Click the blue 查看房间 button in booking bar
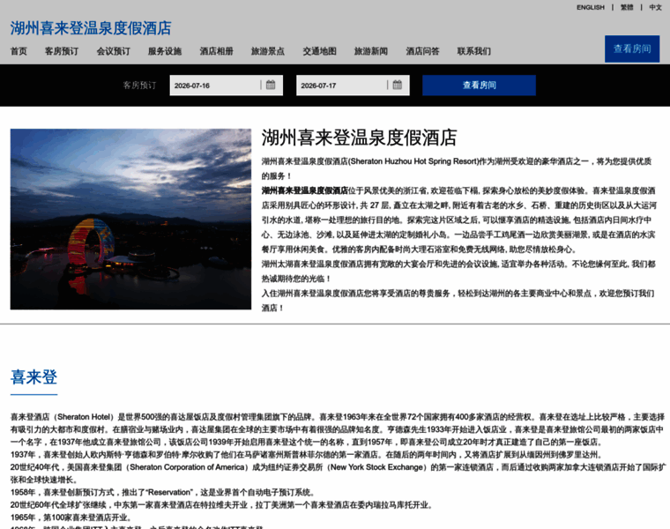Image resolution: width=670 pixels, height=529 pixels. click(479, 86)
